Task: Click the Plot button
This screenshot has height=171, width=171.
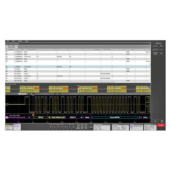Action: [161, 54]
